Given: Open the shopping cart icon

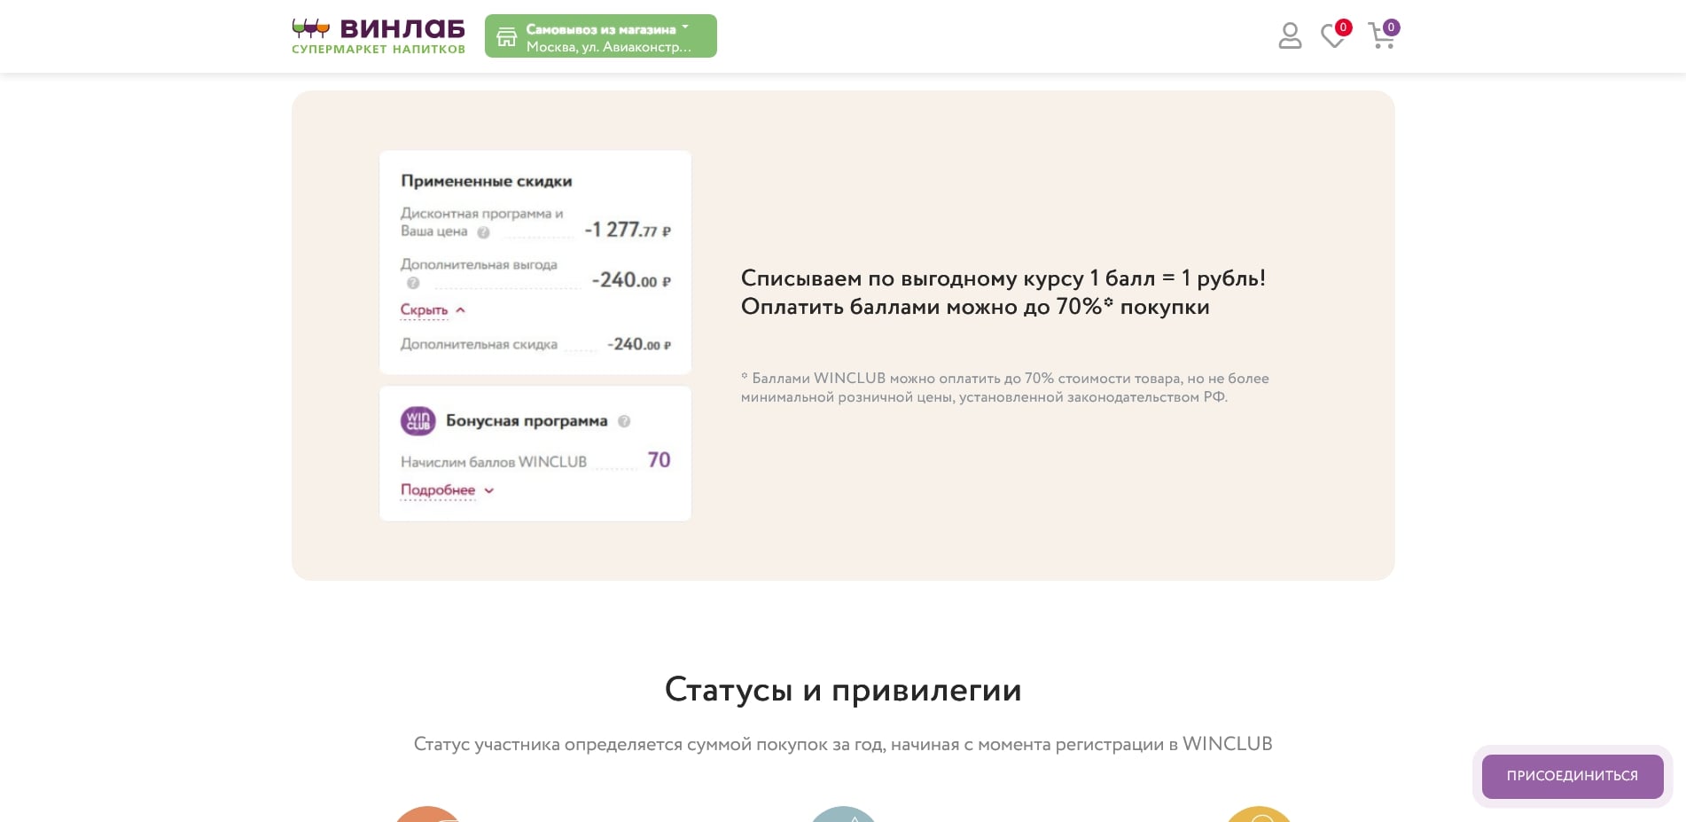Looking at the screenshot, I should click(1380, 37).
